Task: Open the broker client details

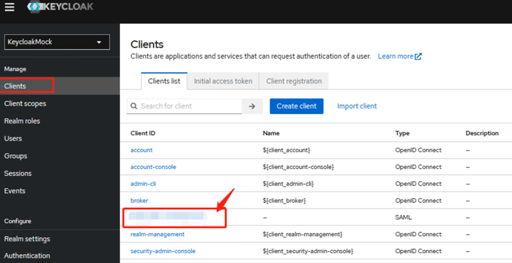Action: pos(139,200)
